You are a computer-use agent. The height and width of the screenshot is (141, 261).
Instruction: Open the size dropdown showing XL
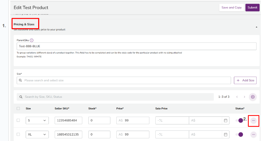click(x=37, y=134)
